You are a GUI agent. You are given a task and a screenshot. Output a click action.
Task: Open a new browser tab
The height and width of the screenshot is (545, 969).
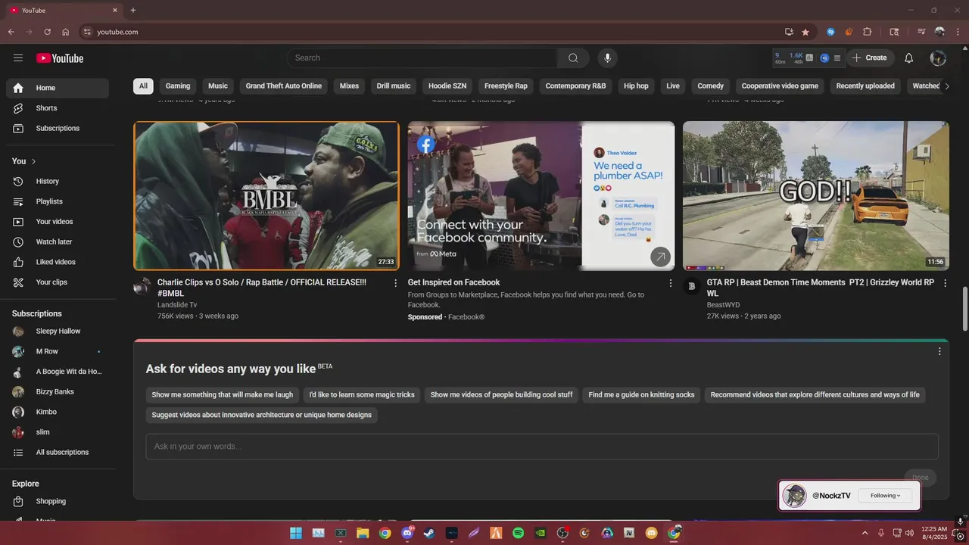[133, 10]
